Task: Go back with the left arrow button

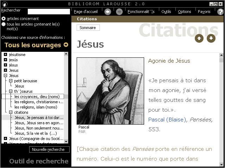Action: 108,12
